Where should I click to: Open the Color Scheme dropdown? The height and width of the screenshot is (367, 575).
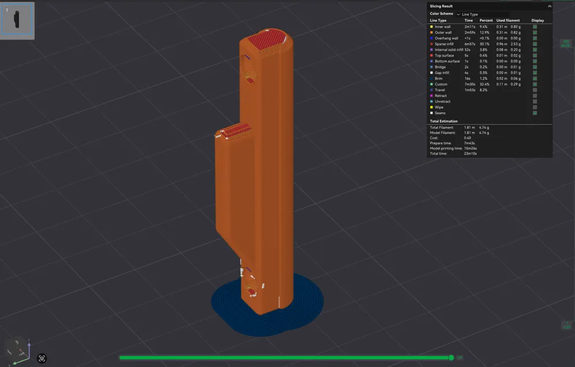(x=458, y=14)
